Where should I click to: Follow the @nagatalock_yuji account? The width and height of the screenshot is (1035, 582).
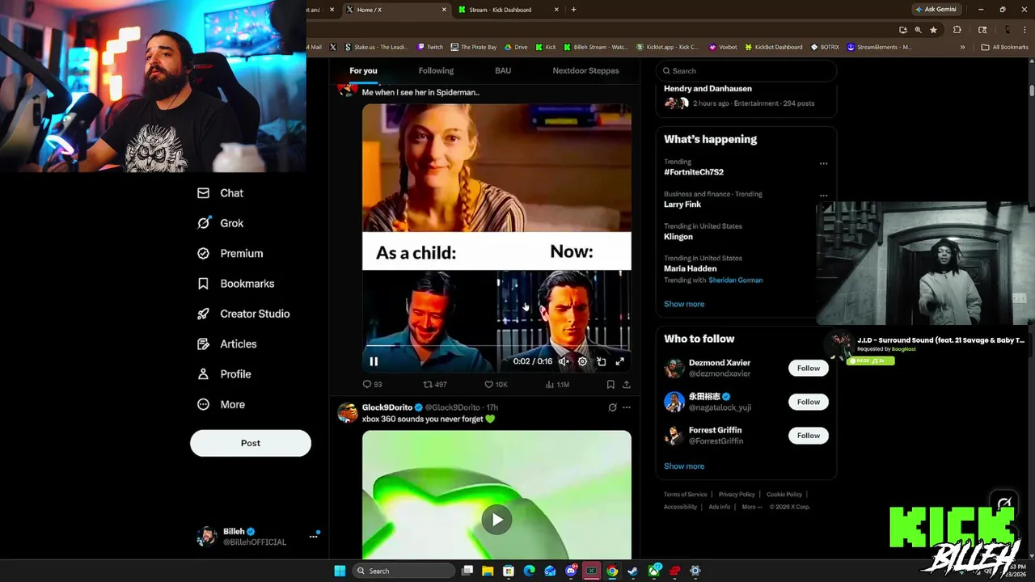click(809, 402)
